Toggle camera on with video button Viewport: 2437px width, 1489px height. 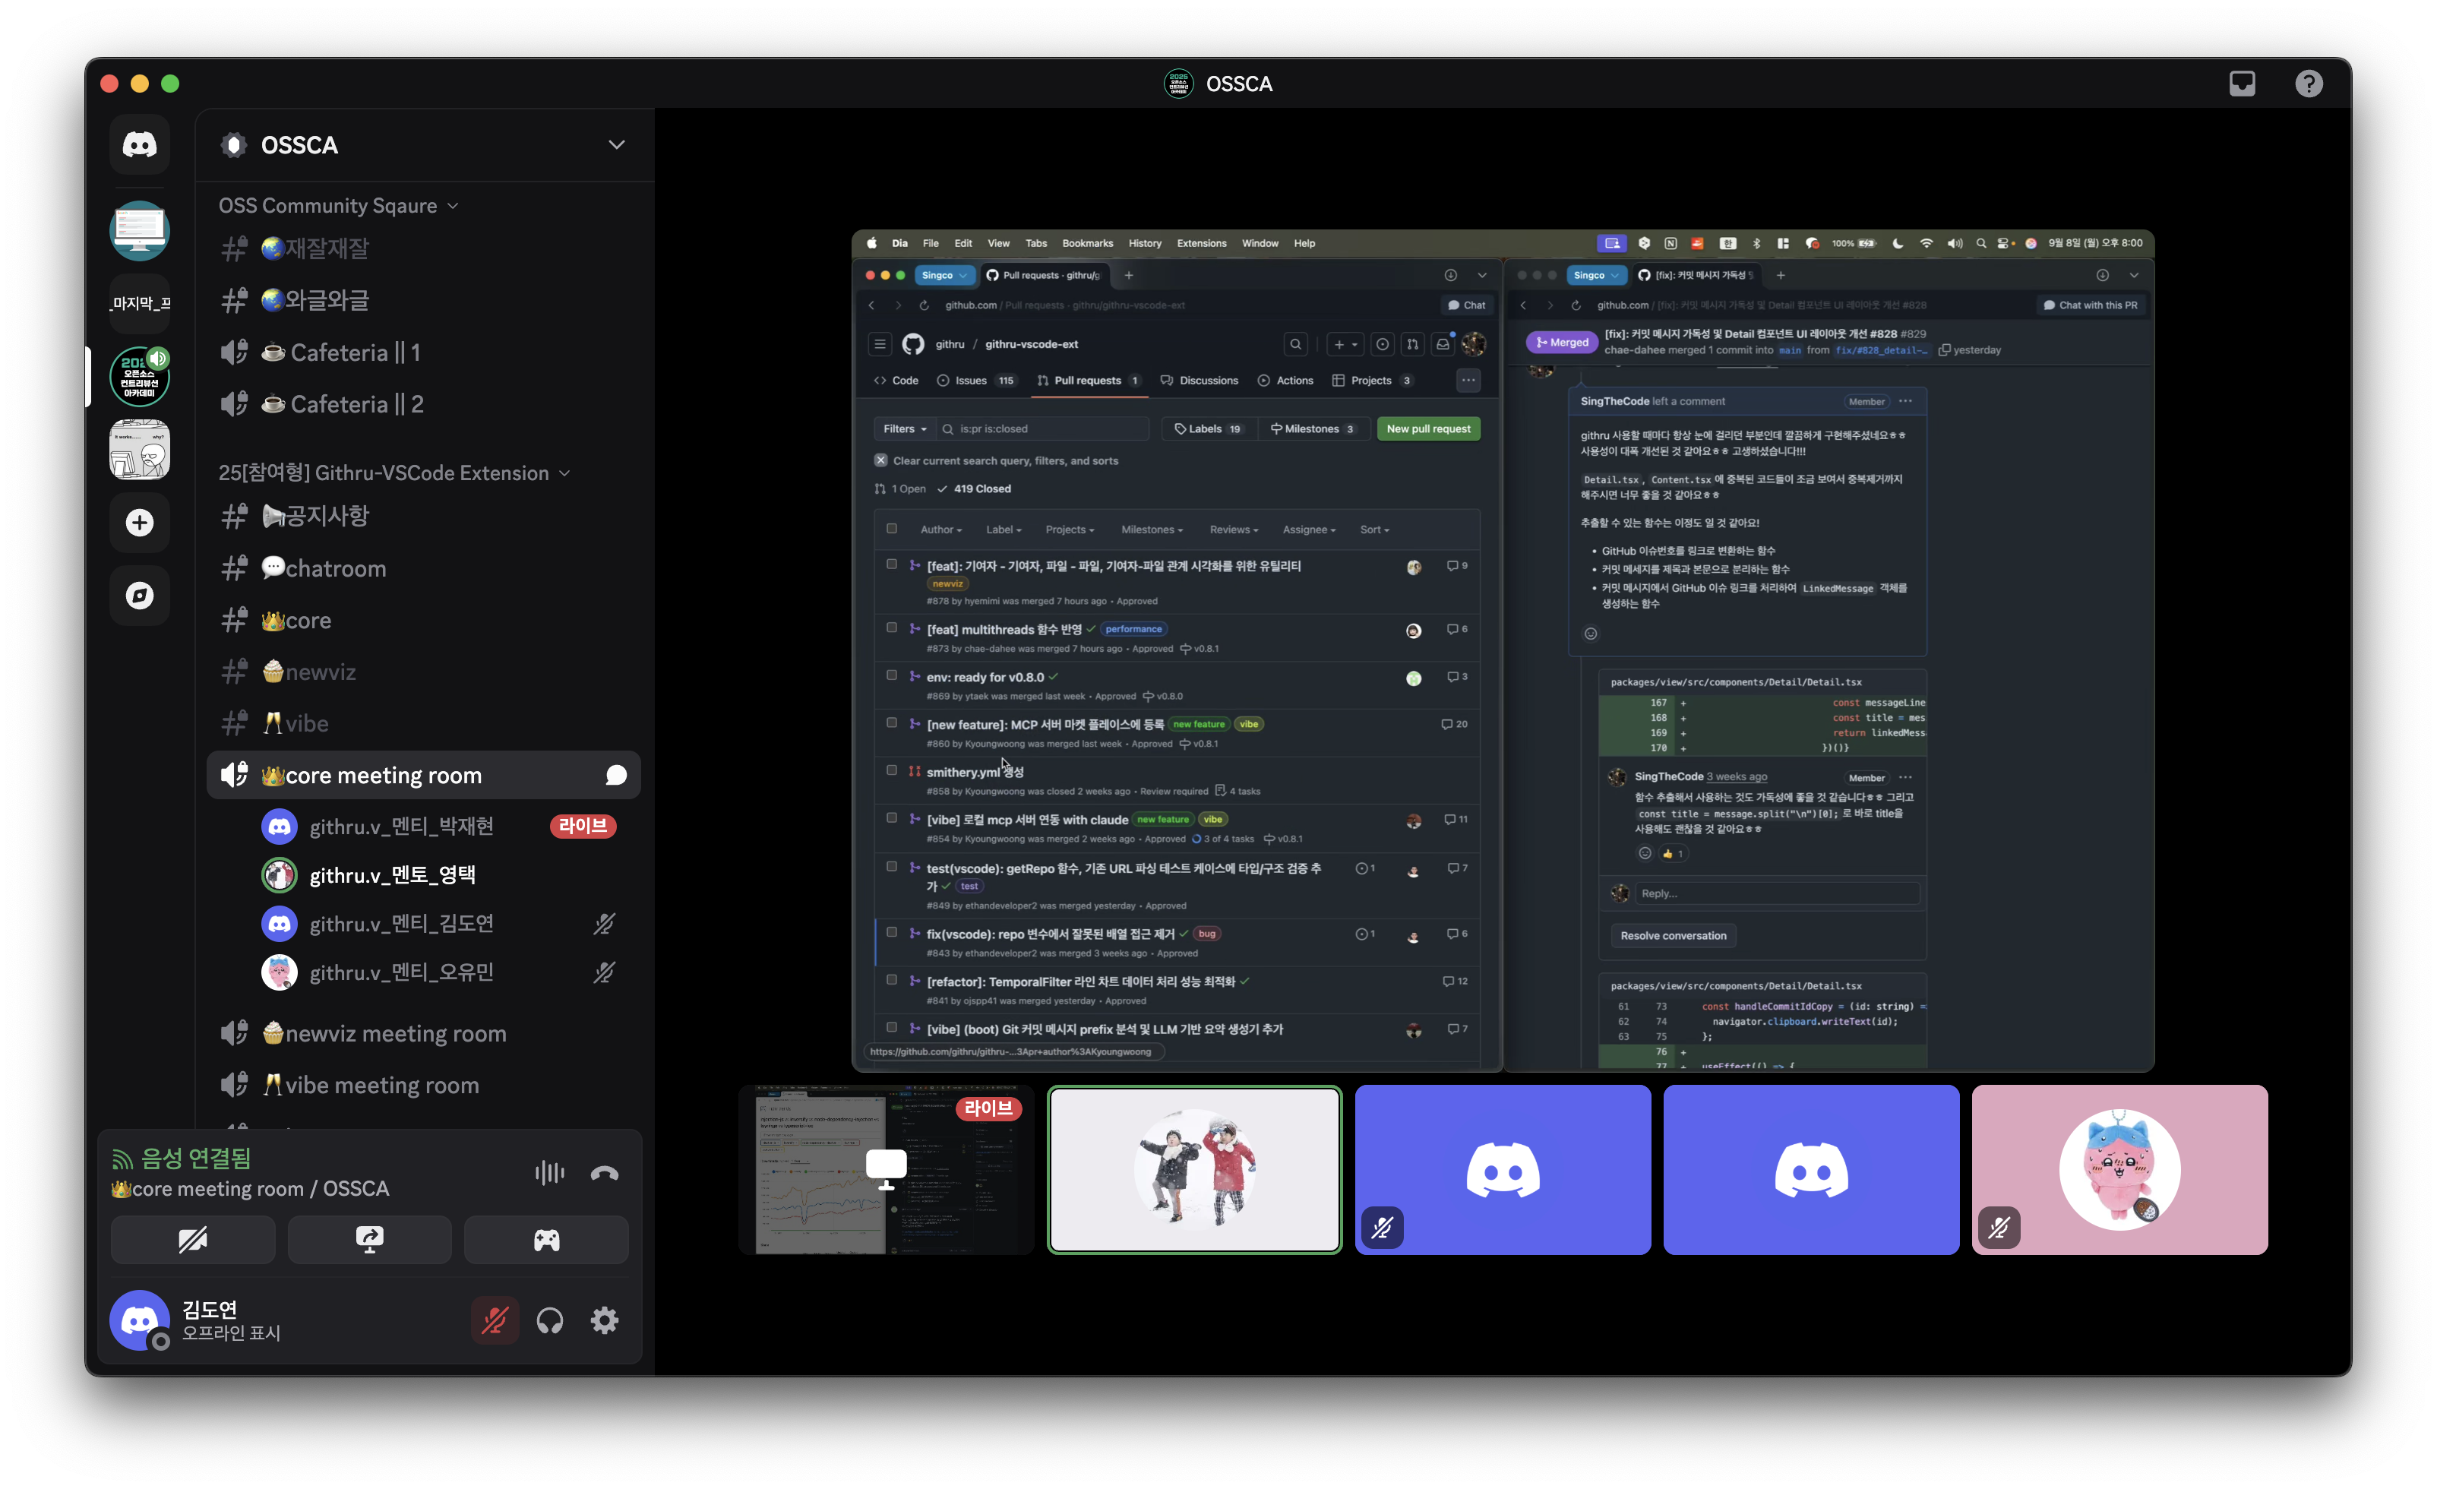pos(193,1240)
